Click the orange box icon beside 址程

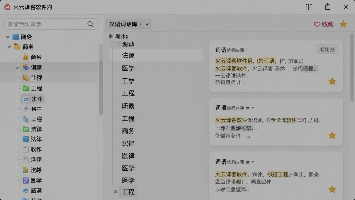[x=26, y=78]
